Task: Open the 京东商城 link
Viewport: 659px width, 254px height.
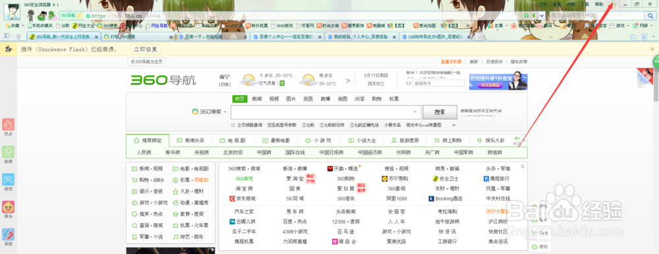Action: coord(243,199)
